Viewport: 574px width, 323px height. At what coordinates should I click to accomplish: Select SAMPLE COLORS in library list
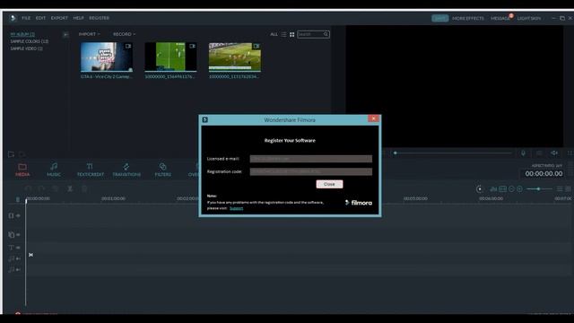(30, 41)
